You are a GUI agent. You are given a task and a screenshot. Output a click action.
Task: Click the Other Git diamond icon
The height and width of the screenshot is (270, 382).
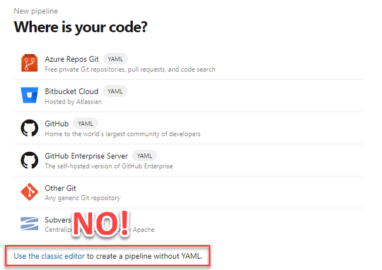pos(29,192)
